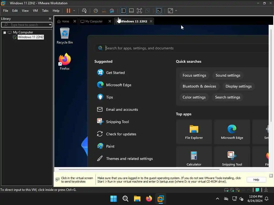Open Microsoft Edge tile in Top apps
Screen dimensions: 274x205
[x=232, y=132]
